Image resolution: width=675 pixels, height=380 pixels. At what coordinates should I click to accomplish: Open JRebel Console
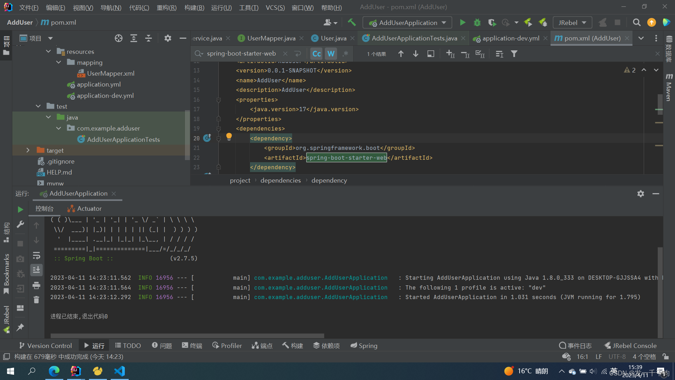tap(630, 346)
